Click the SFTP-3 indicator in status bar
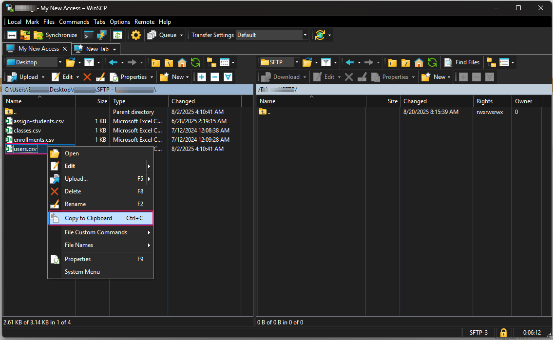Screen dimensions: 553x340 pyautogui.click(x=478, y=332)
